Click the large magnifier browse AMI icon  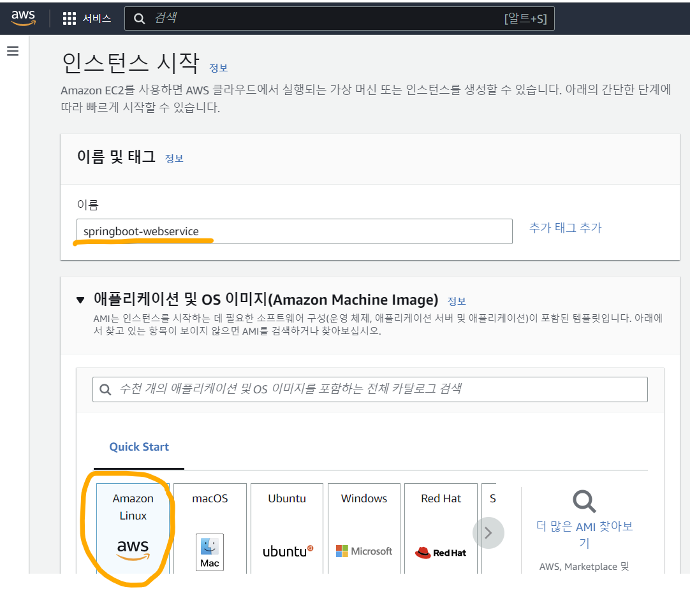(x=584, y=502)
